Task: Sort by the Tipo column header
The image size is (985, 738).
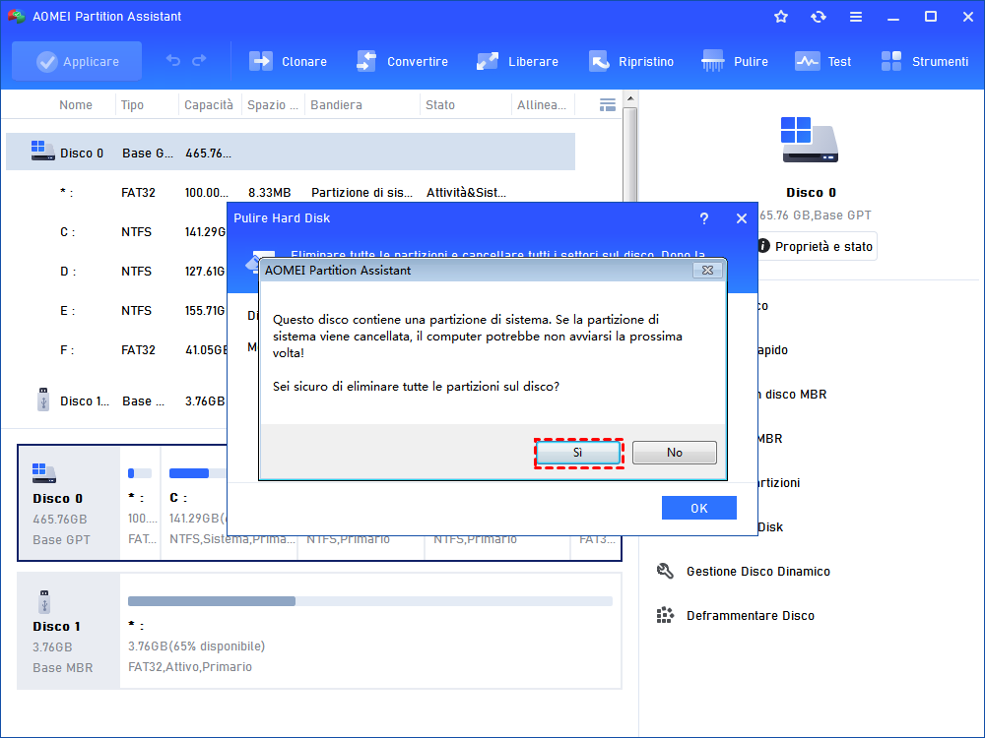Action: 132,105
